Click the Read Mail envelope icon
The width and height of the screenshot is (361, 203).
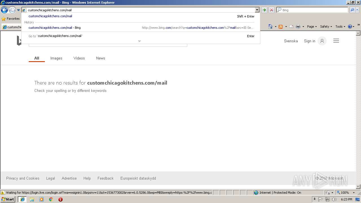[291, 27]
